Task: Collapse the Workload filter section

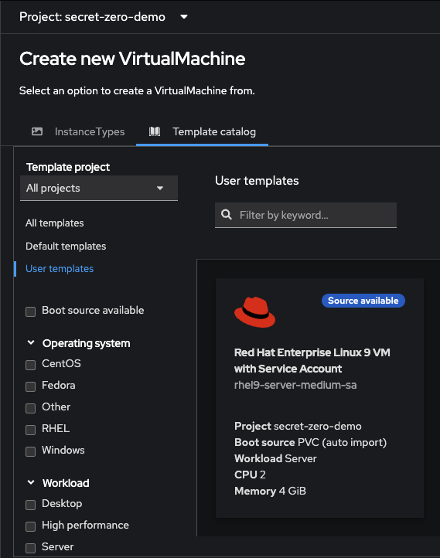Action: pos(31,482)
